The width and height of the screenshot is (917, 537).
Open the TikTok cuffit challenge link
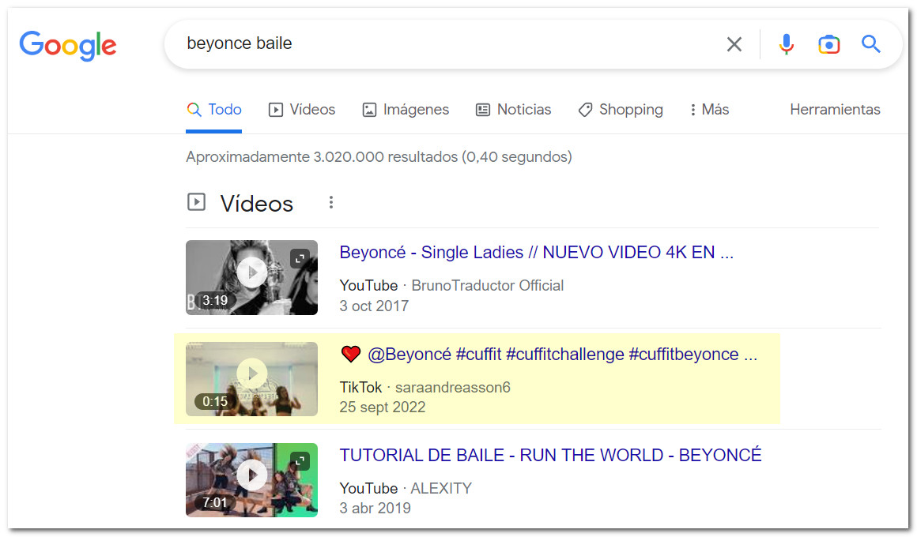point(562,355)
